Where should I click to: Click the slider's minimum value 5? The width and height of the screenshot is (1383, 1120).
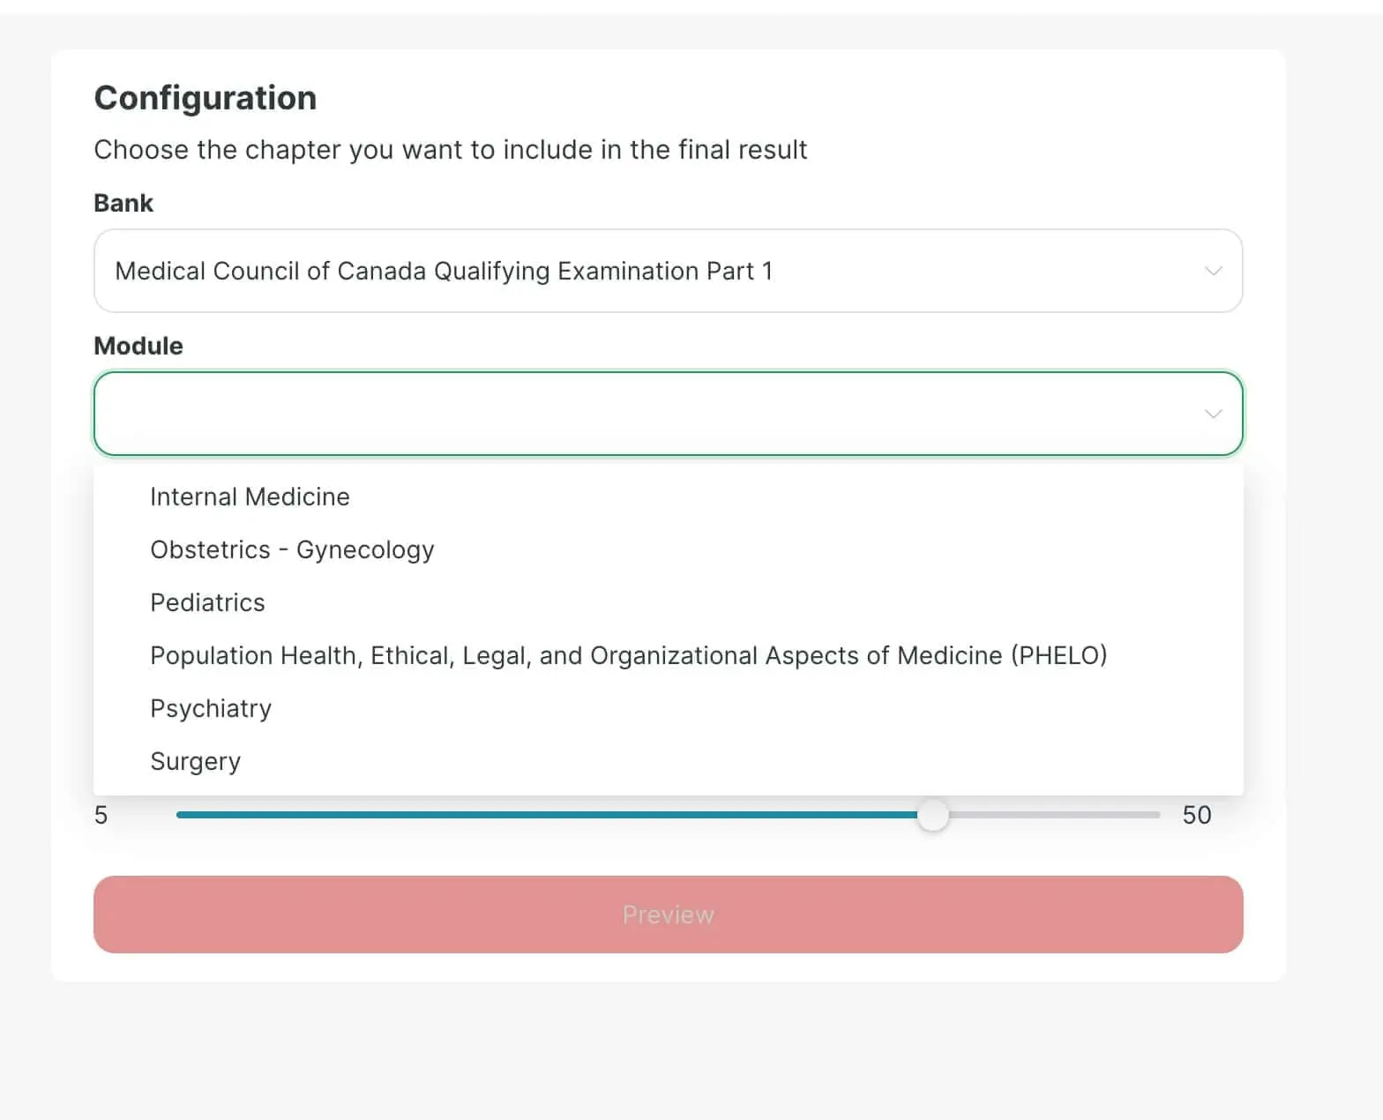tap(101, 815)
